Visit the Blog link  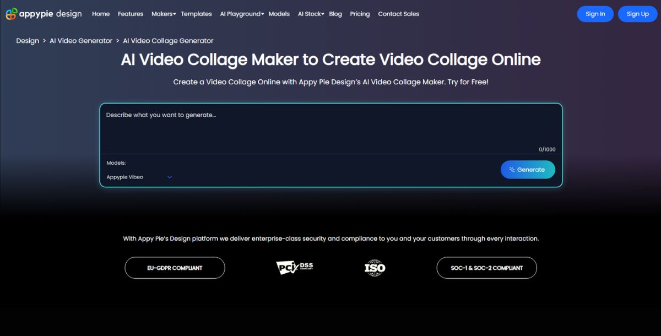335,14
